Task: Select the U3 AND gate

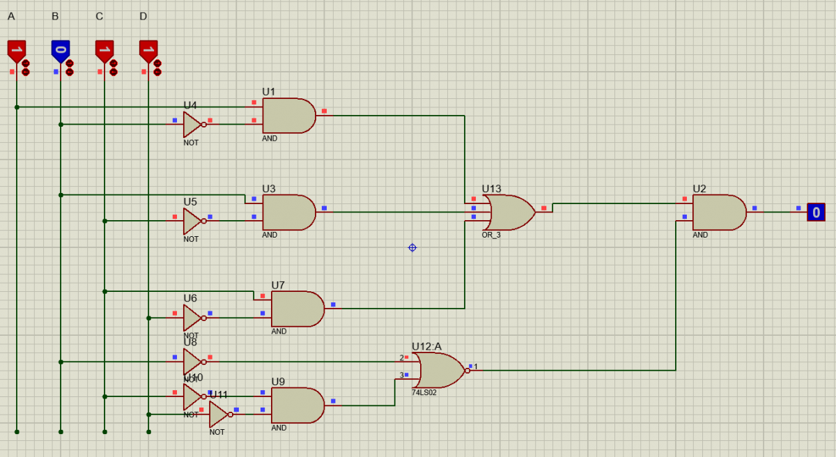Action: click(x=288, y=212)
